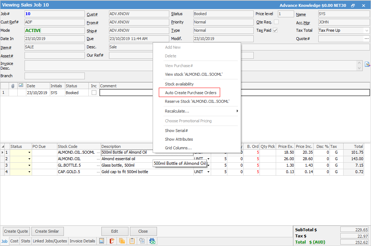Viewport: 371px width, 246px height.
Task: Click the paperclip column header in job lines grid
Action: point(12,85)
